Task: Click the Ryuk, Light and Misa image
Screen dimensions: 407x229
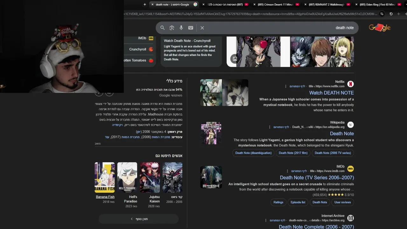Action: coord(322,52)
